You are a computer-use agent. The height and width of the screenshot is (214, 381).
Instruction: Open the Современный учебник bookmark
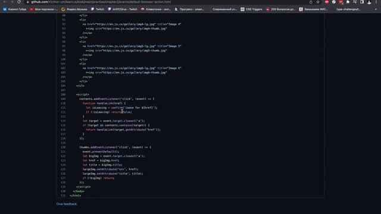click(223, 10)
